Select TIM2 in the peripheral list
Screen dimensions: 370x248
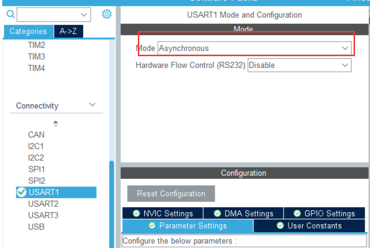point(36,45)
